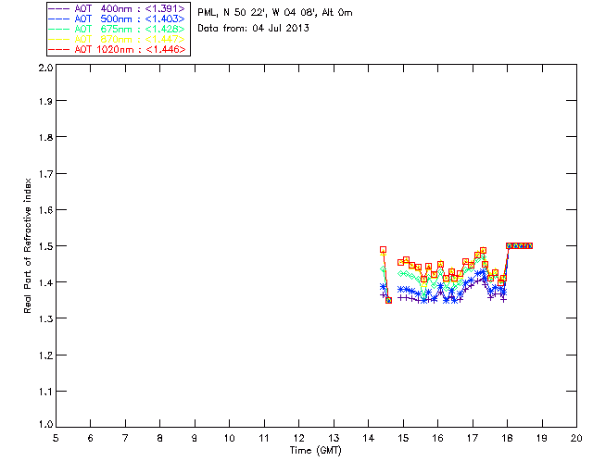593x474 pixels.
Task: Click the x-axis value 20
Action: 576,438
